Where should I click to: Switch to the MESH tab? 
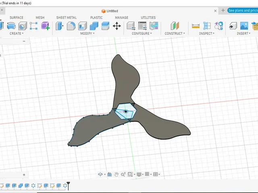coord(40,18)
